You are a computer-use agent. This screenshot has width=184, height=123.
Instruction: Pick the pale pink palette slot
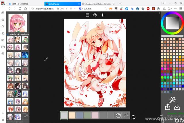pos(95,115)
